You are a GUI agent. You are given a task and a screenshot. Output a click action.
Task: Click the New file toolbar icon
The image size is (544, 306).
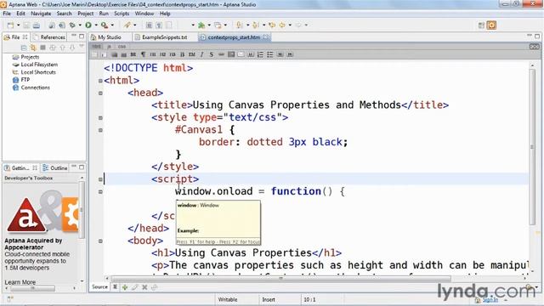(11, 25)
